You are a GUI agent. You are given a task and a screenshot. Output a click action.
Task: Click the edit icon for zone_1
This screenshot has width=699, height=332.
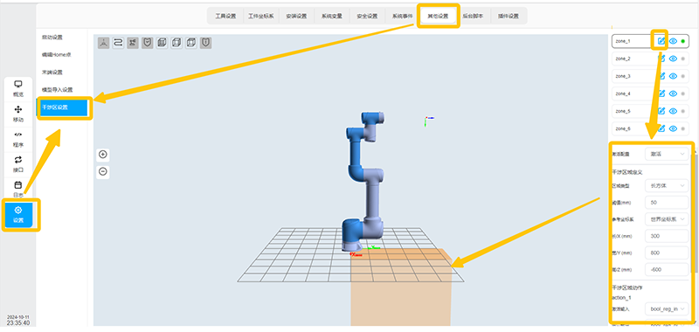[661, 41]
